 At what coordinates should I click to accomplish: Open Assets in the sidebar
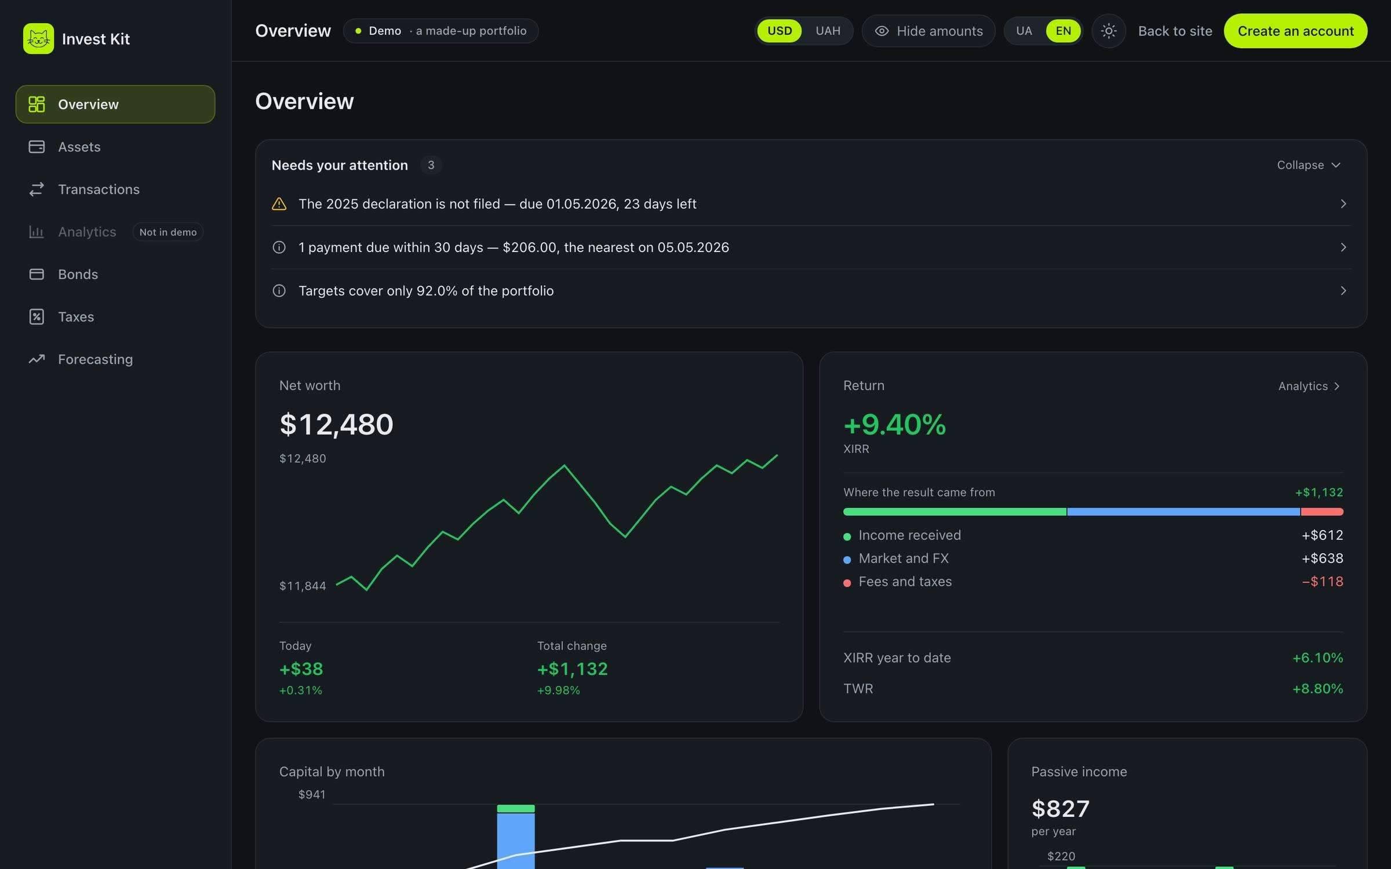(x=115, y=147)
